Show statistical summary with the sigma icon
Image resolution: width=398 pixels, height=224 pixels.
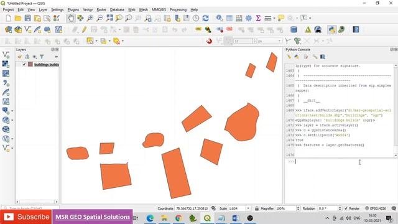click(258, 18)
